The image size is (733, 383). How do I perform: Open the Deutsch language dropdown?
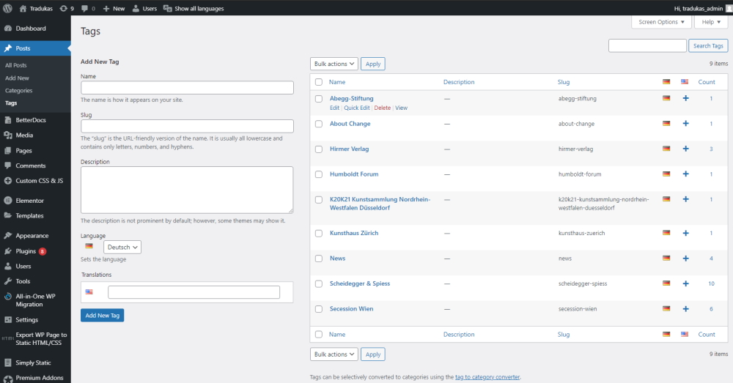click(x=122, y=247)
